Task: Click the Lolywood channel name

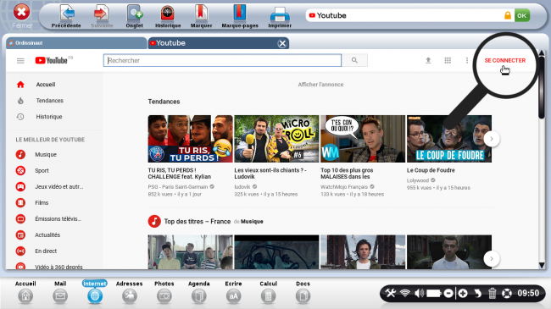Action: click(x=418, y=180)
